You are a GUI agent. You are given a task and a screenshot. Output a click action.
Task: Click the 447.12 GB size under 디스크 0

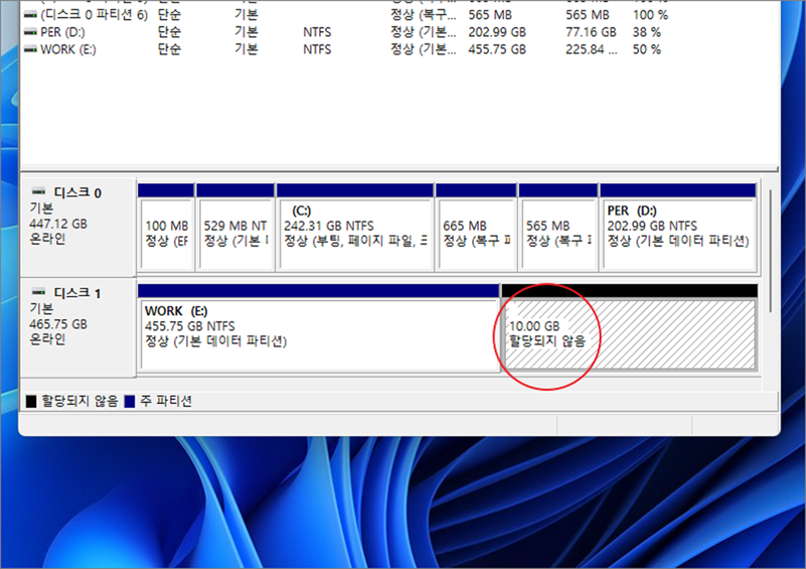pyautogui.click(x=58, y=224)
